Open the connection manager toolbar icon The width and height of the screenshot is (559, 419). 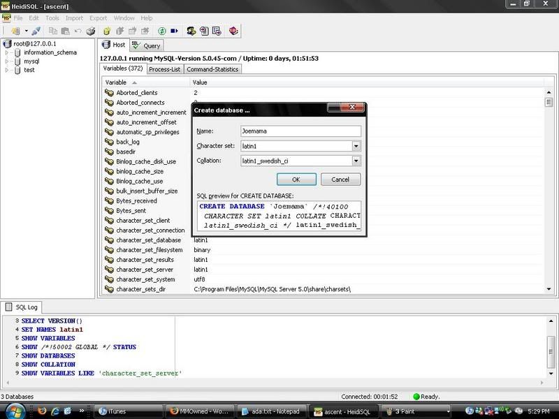15,31
